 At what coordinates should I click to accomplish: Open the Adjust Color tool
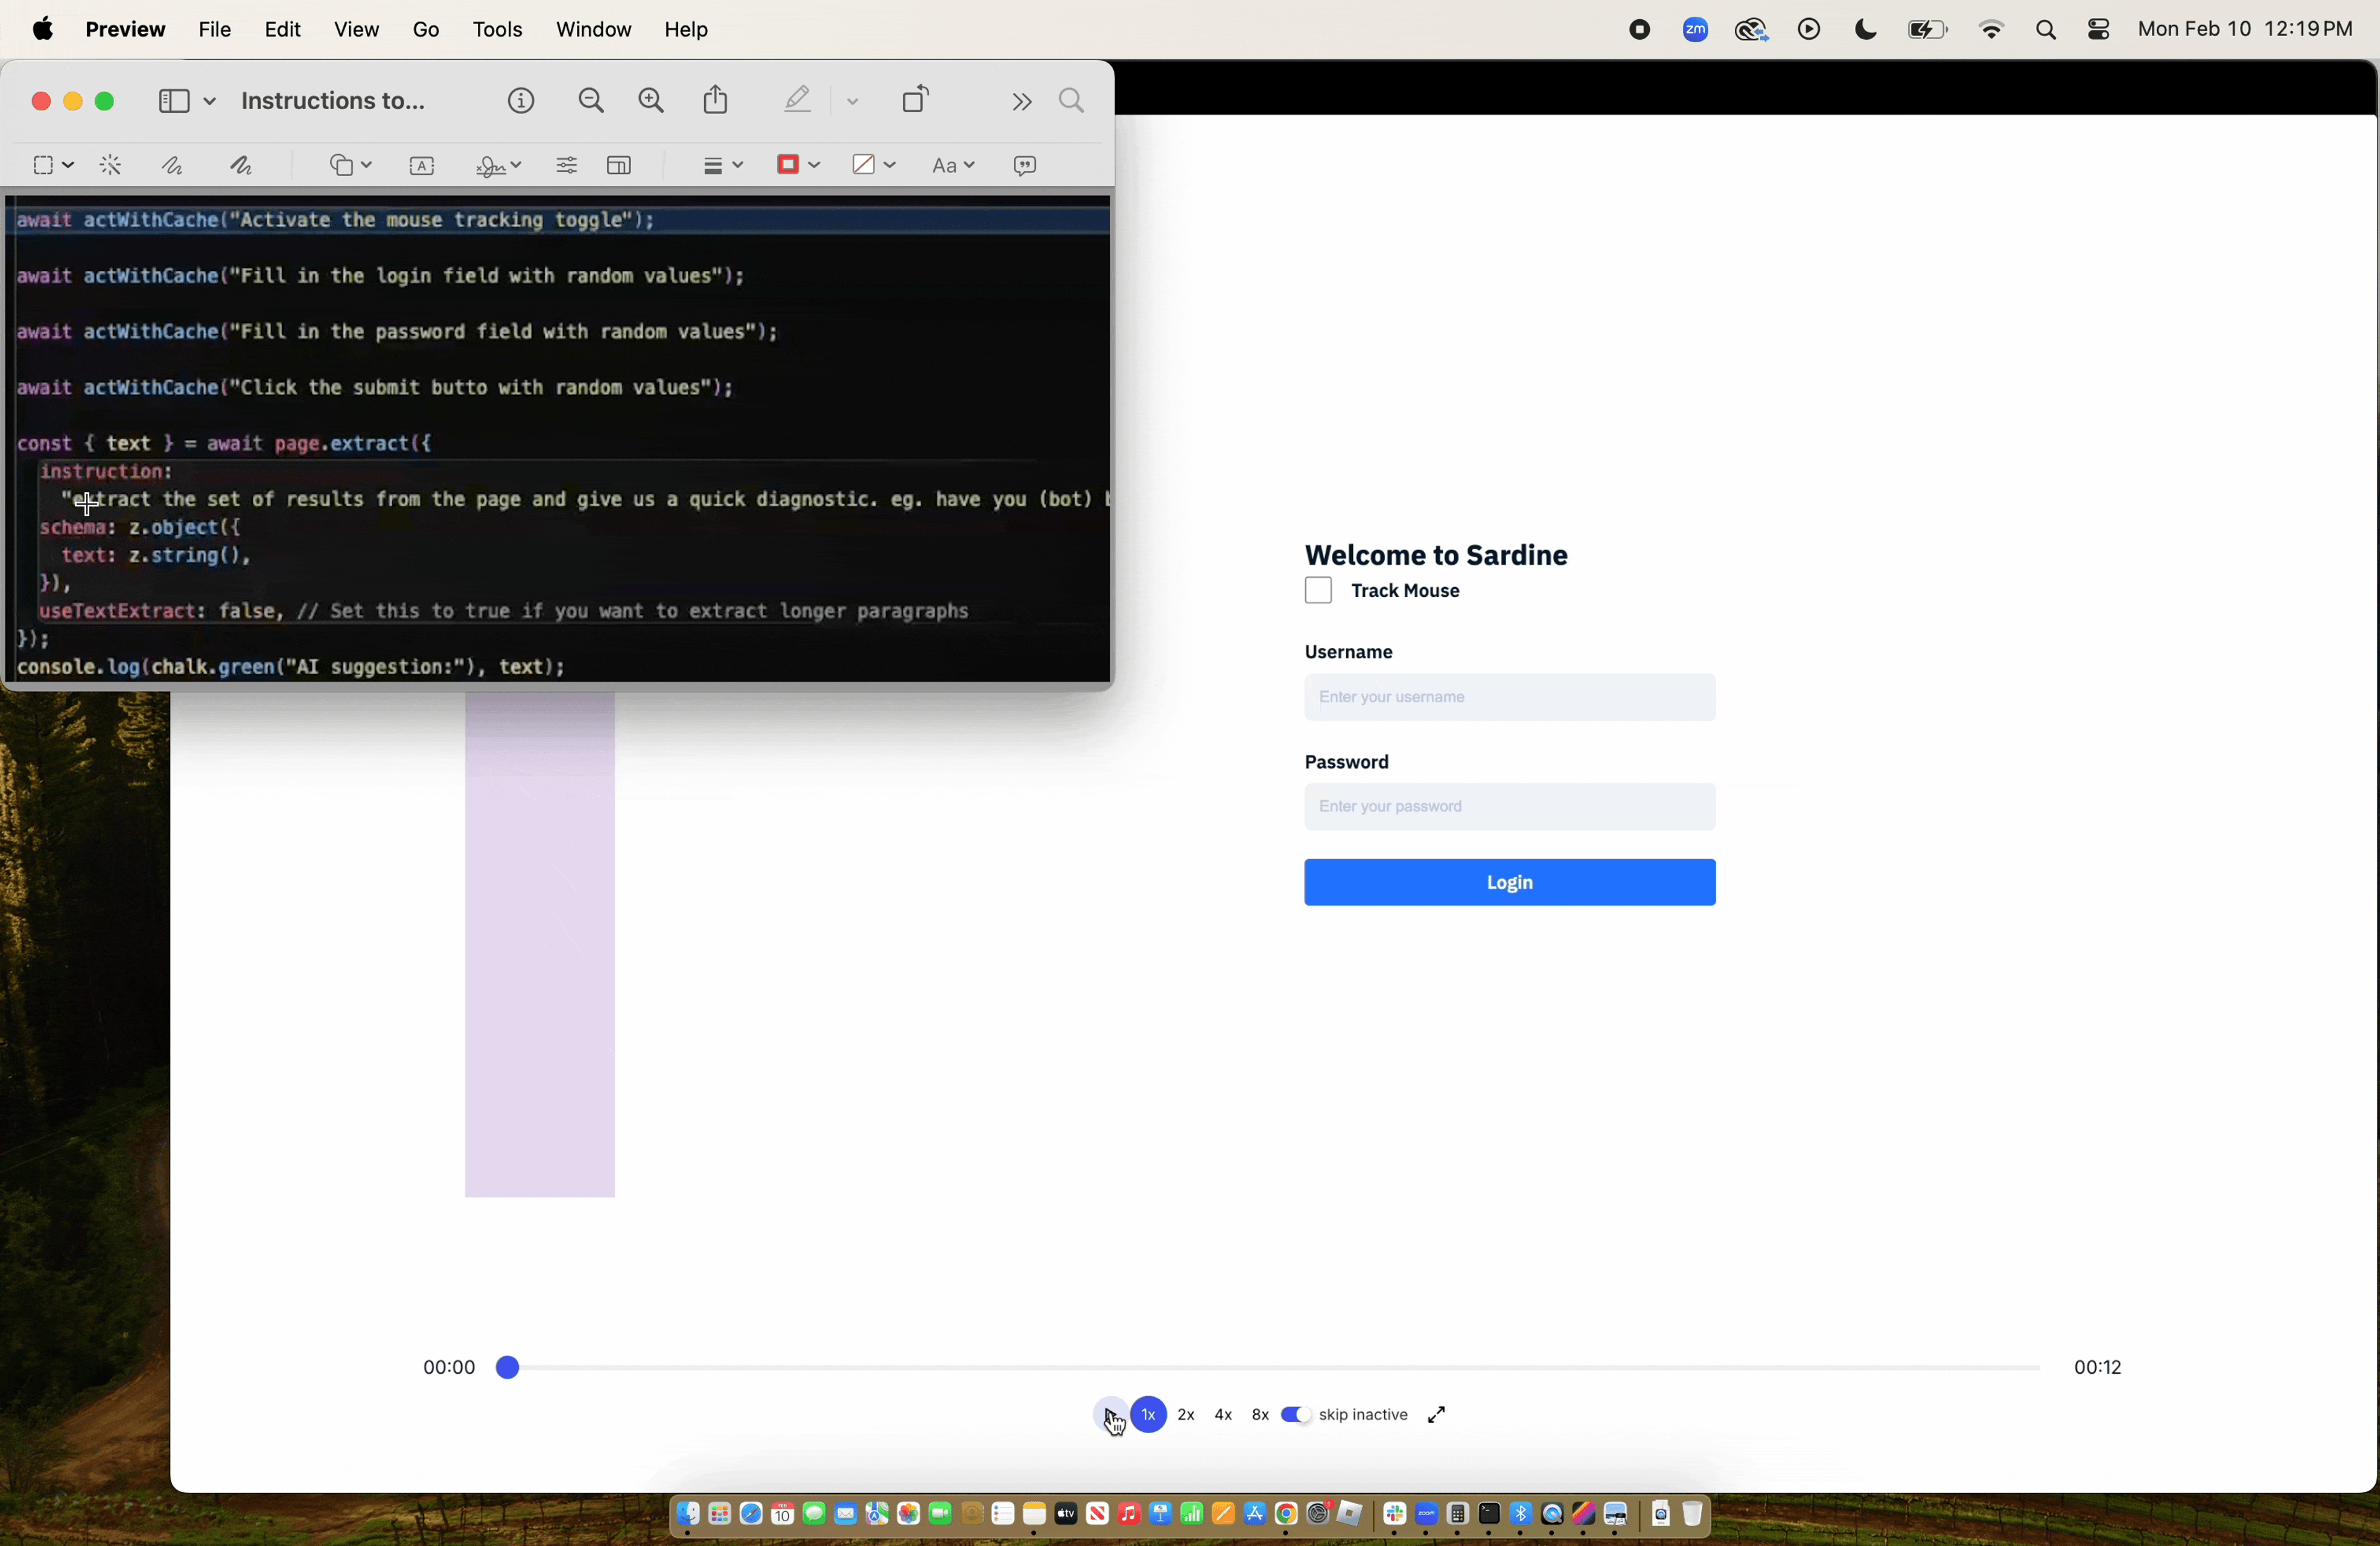point(566,166)
